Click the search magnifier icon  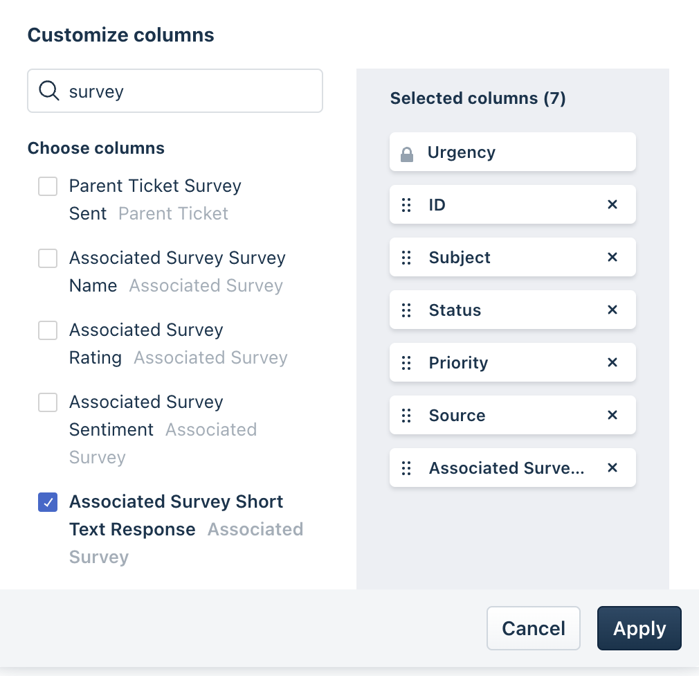point(48,91)
